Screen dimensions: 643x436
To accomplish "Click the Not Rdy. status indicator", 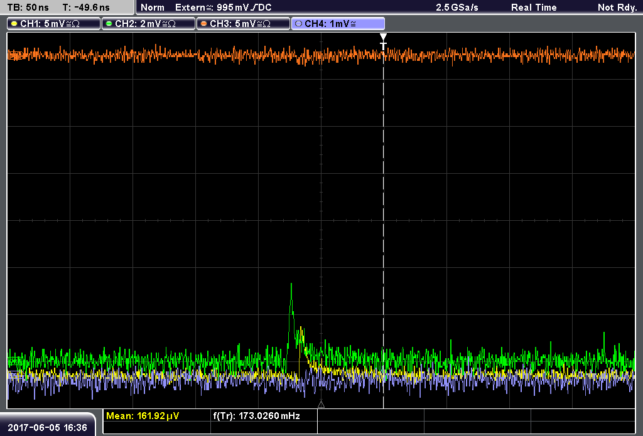I will (617, 8).
